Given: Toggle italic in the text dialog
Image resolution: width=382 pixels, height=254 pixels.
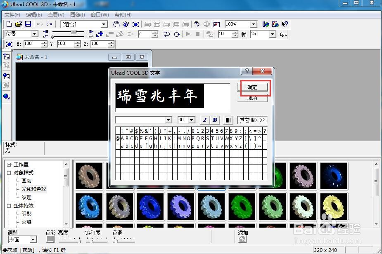Looking at the screenshot, I should coord(205,120).
